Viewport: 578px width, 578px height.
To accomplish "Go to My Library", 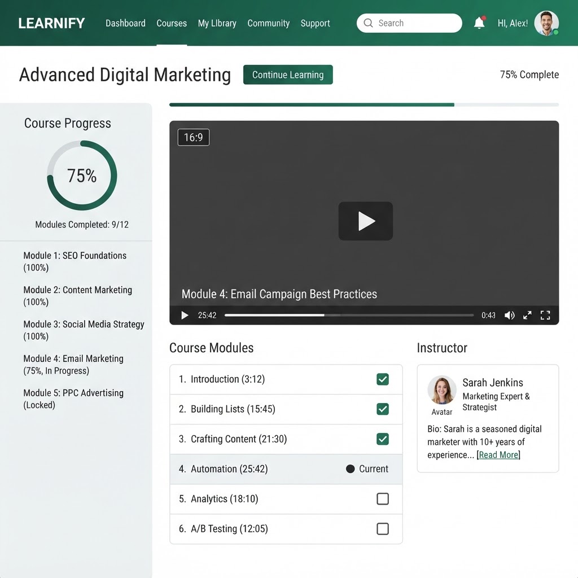I will [x=217, y=23].
